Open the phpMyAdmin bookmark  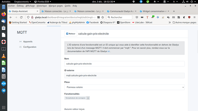click(77, 23)
